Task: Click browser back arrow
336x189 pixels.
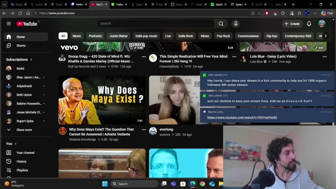Action: [x=4, y=13]
